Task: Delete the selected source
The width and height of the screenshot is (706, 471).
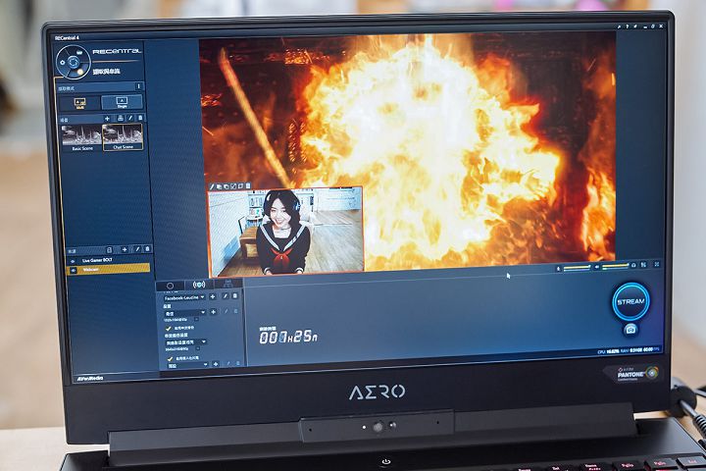Action: coord(147,248)
